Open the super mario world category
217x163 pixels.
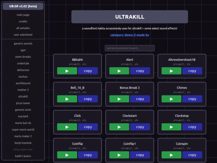23,130
